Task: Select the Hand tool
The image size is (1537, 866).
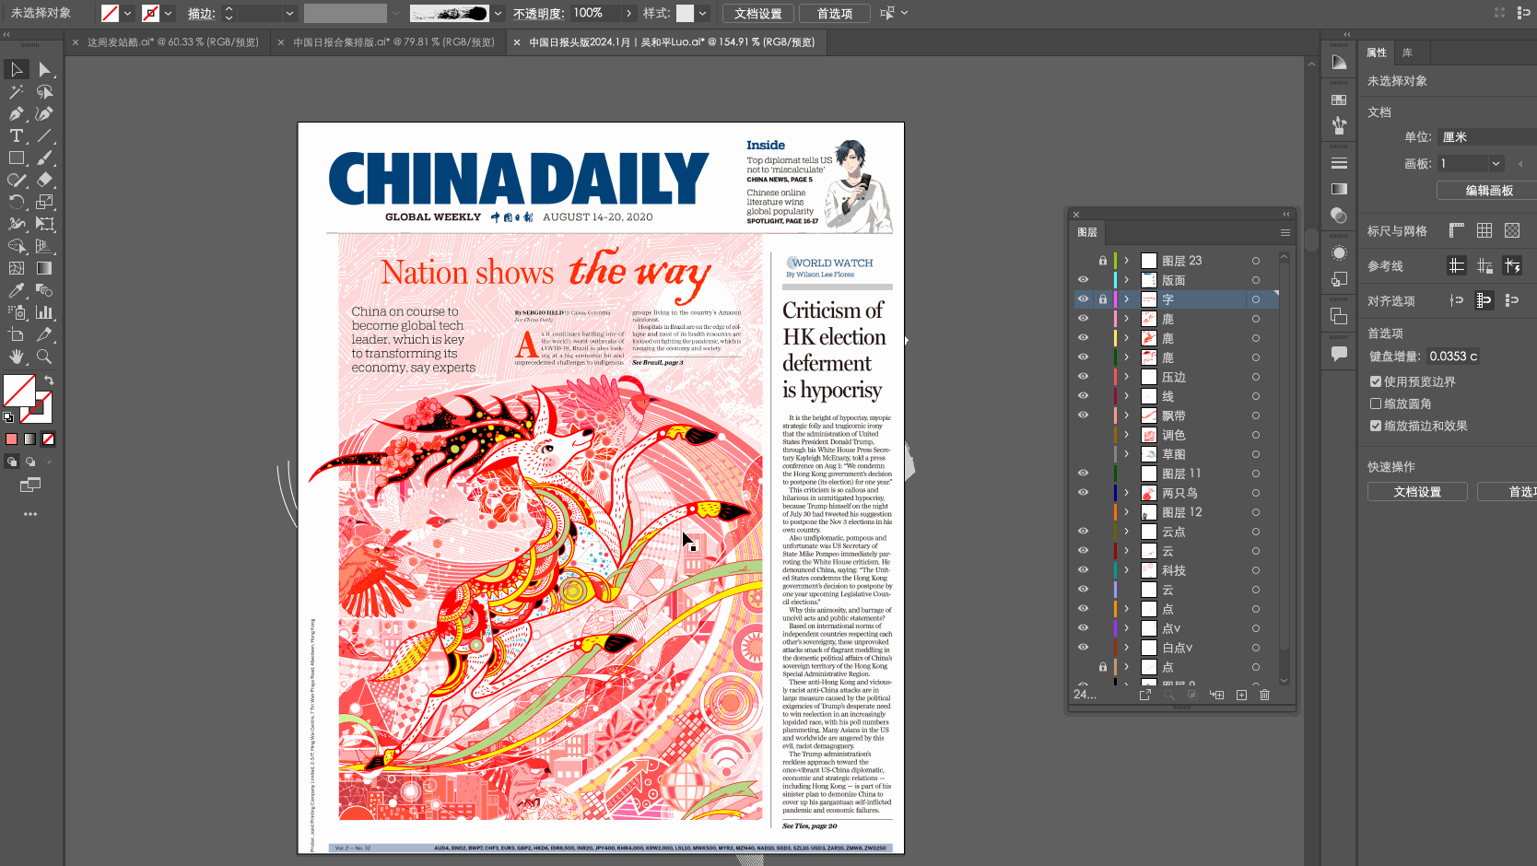Action: click(x=17, y=357)
